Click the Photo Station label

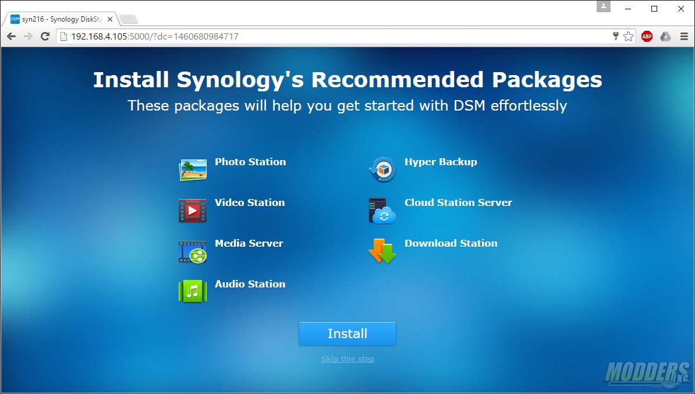pos(250,162)
